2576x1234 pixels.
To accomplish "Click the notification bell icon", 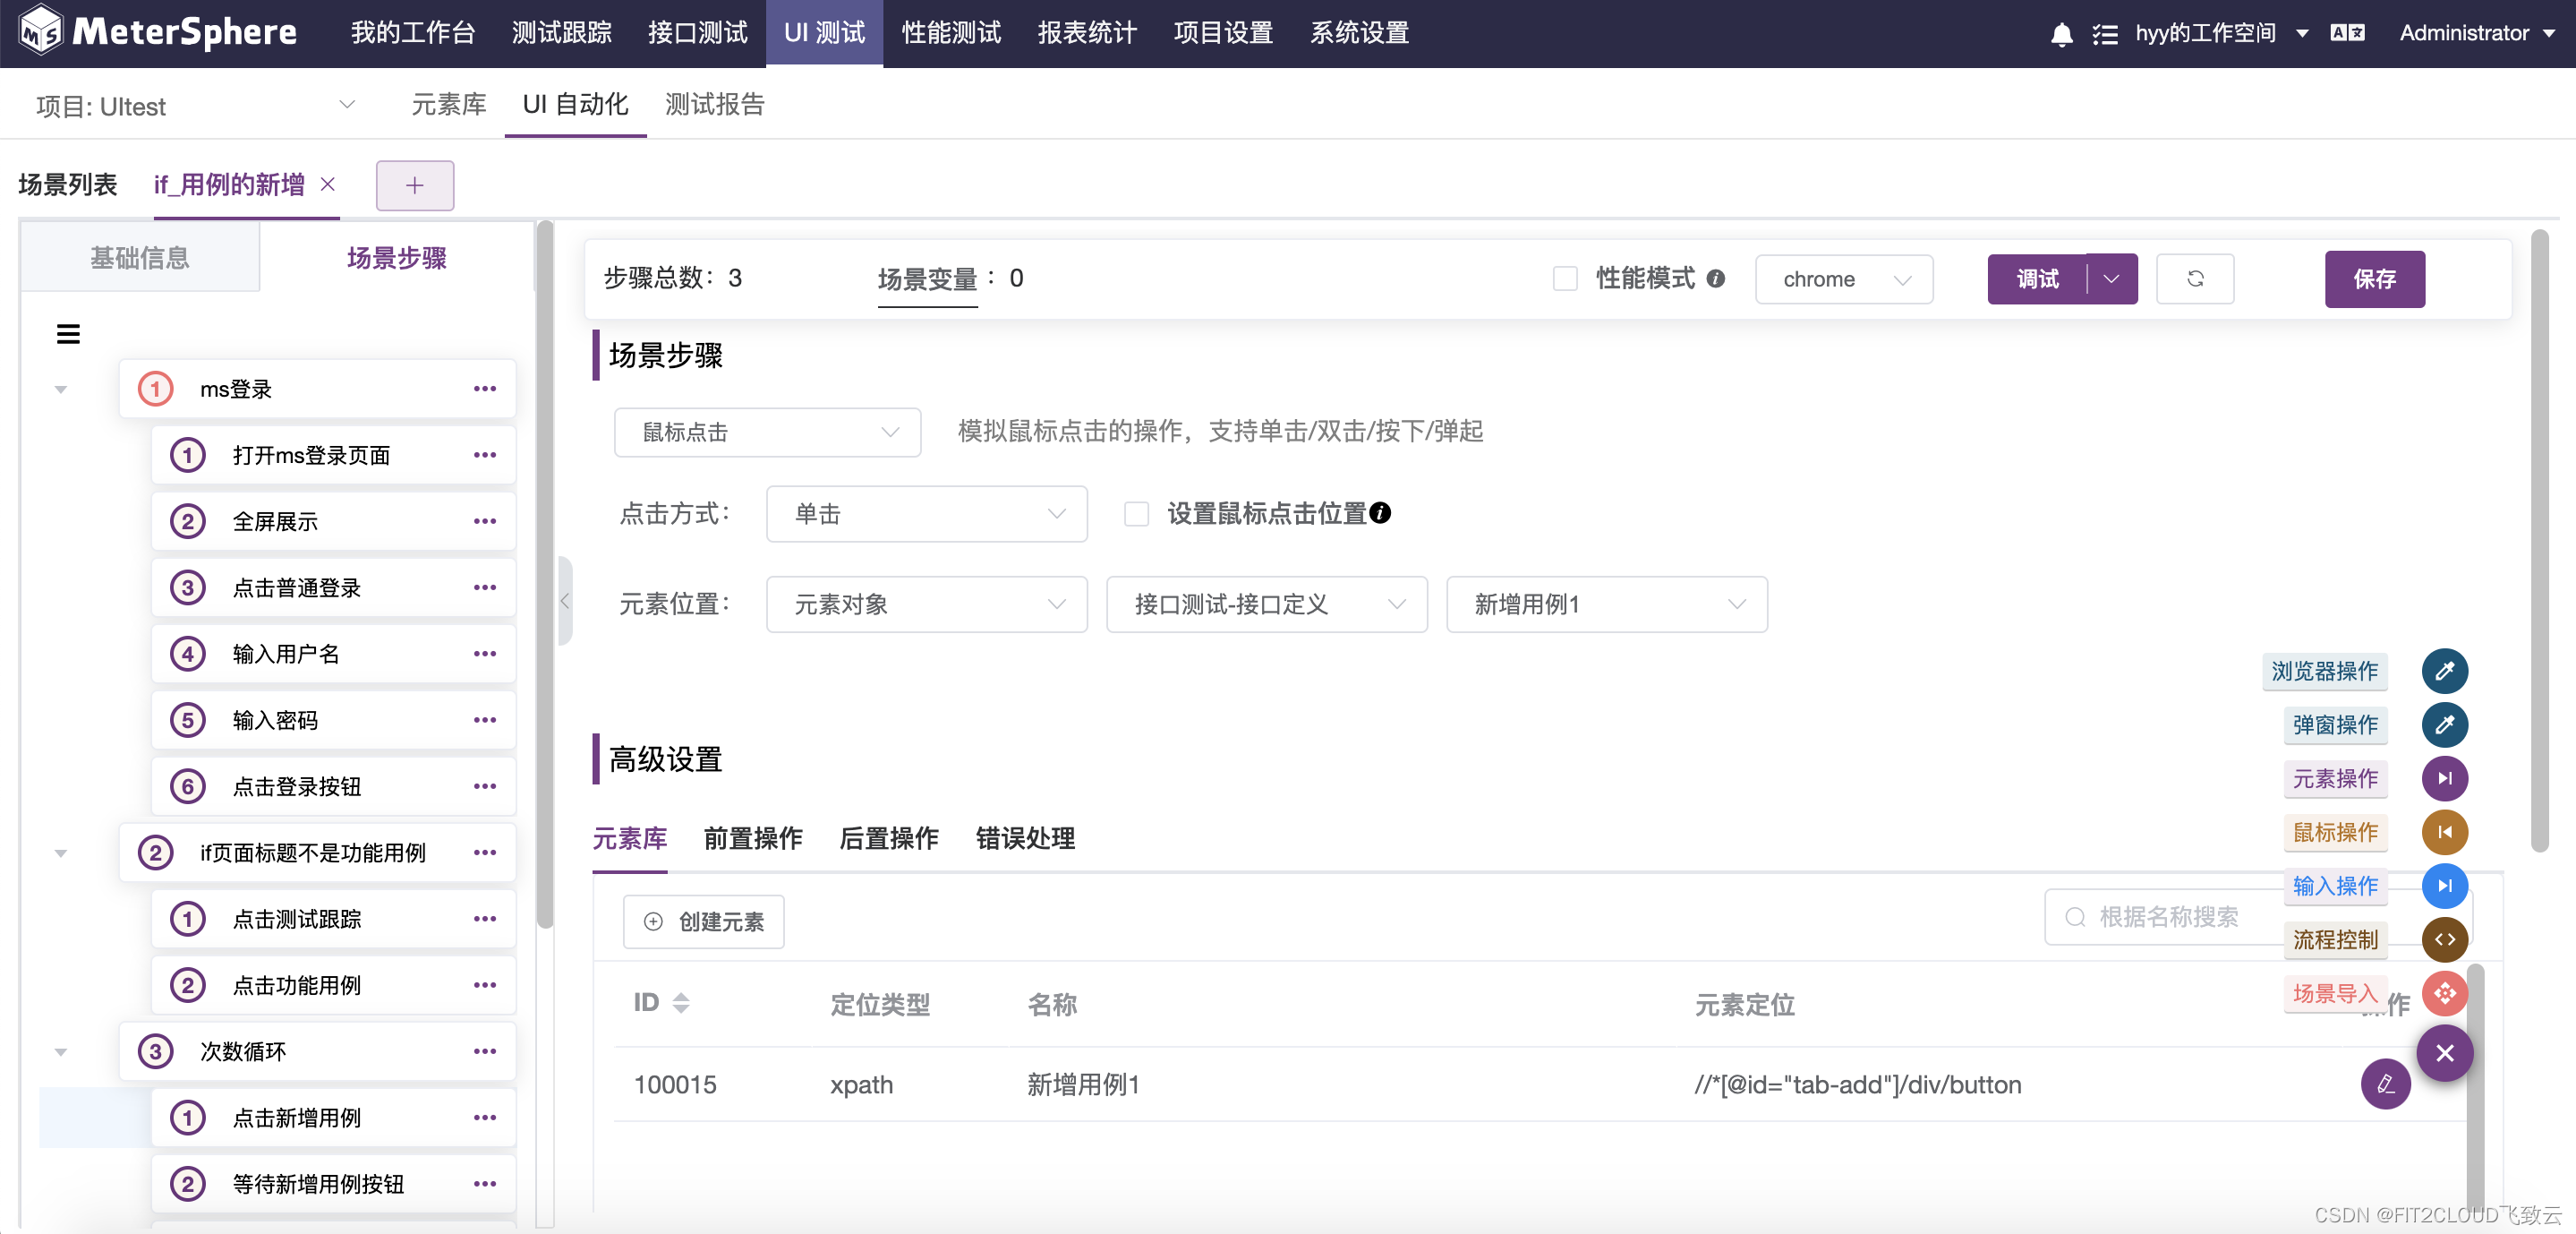I will (2061, 34).
